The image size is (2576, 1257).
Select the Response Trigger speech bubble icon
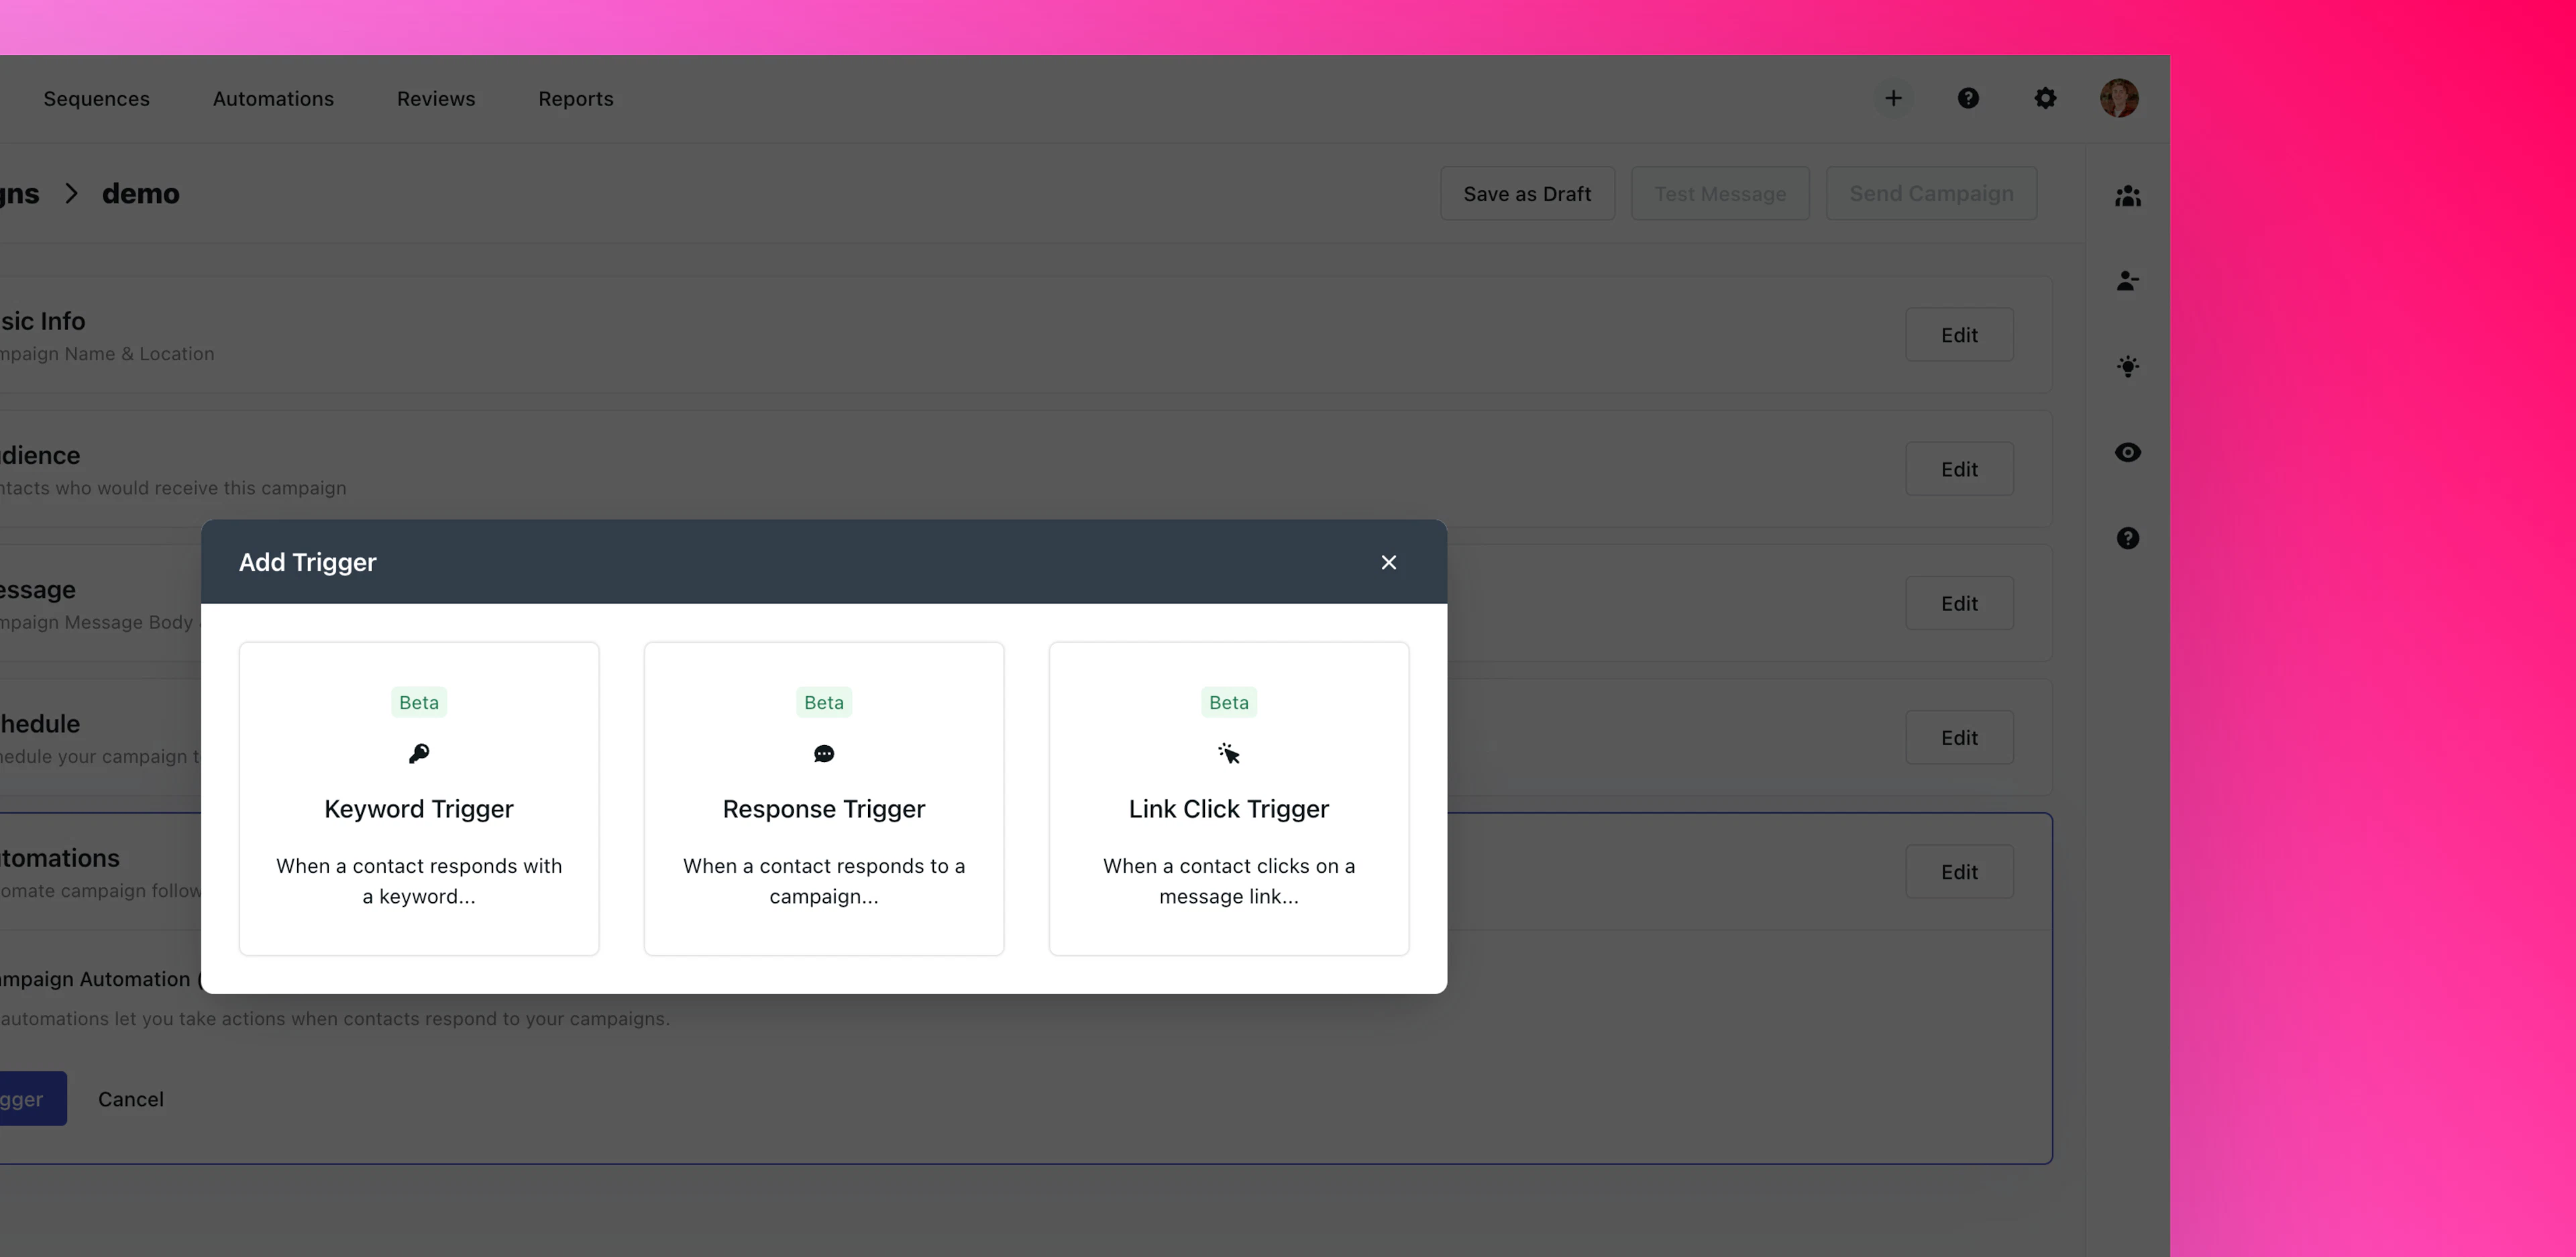click(823, 753)
